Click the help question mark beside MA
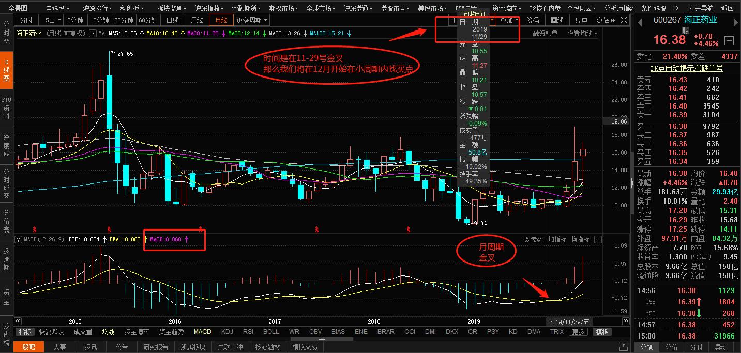 (93, 33)
